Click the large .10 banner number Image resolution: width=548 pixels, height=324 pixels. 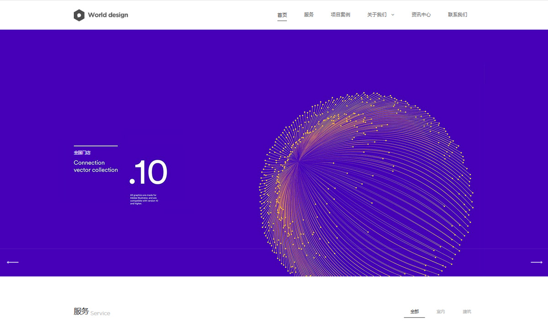(x=148, y=173)
